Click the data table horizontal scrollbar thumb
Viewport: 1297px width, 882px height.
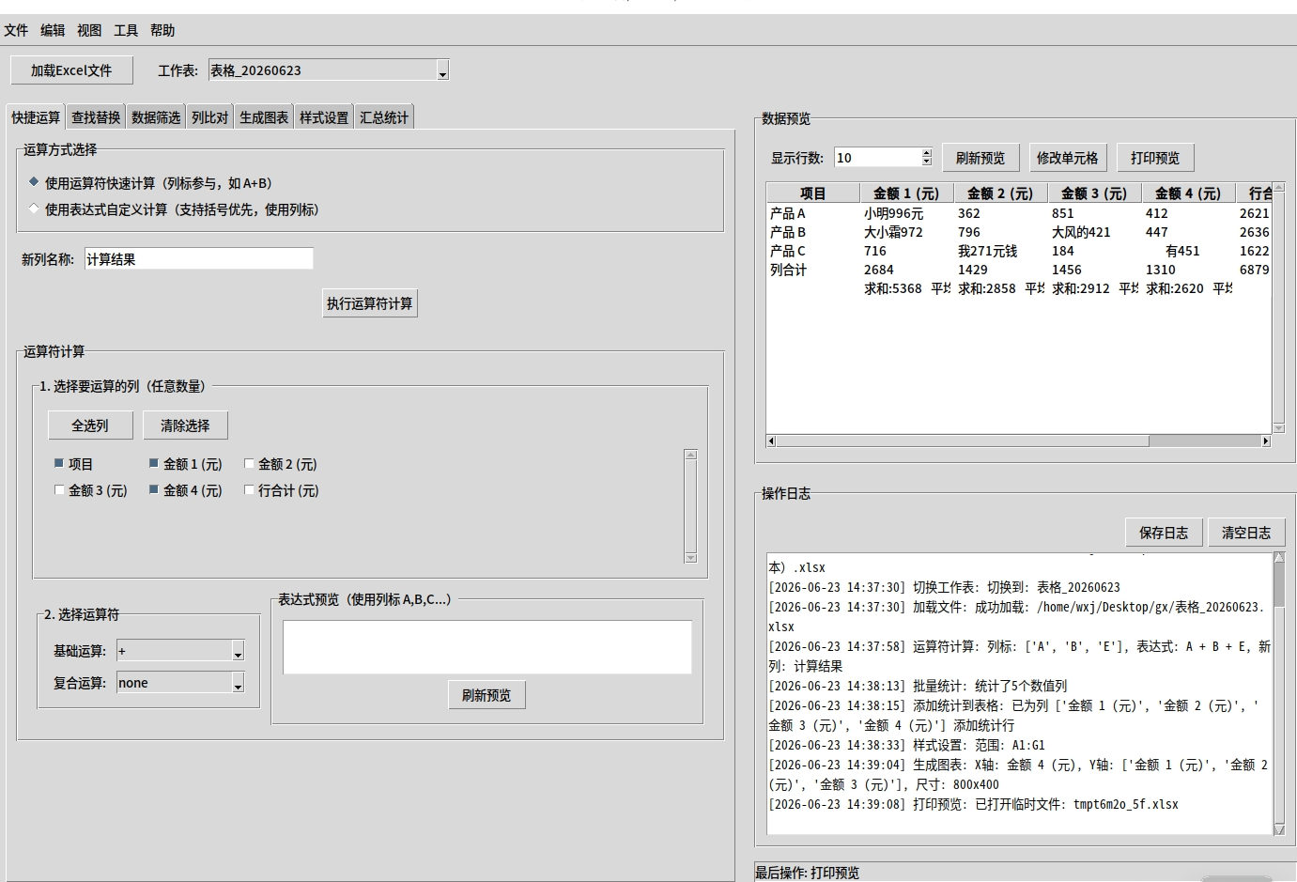click(x=963, y=441)
